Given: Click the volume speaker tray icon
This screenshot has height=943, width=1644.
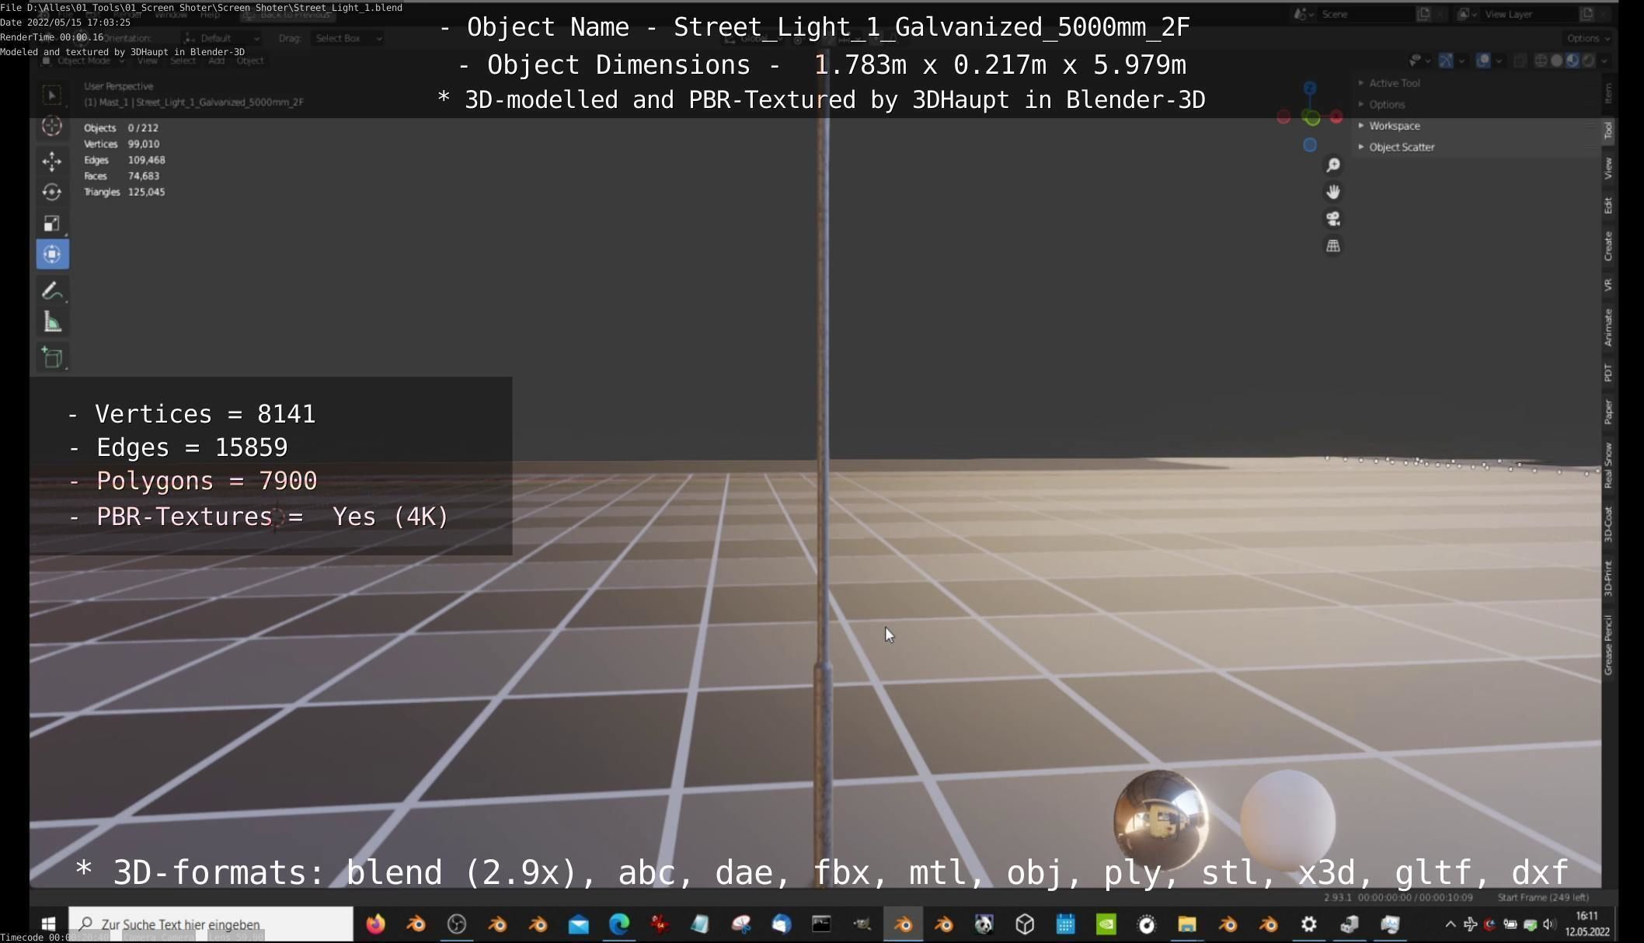Looking at the screenshot, I should coord(1549,924).
